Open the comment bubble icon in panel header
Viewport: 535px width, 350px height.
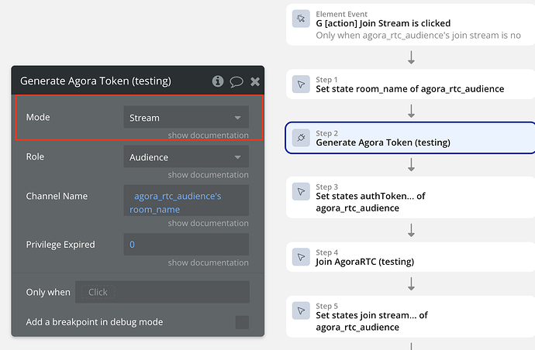(236, 81)
